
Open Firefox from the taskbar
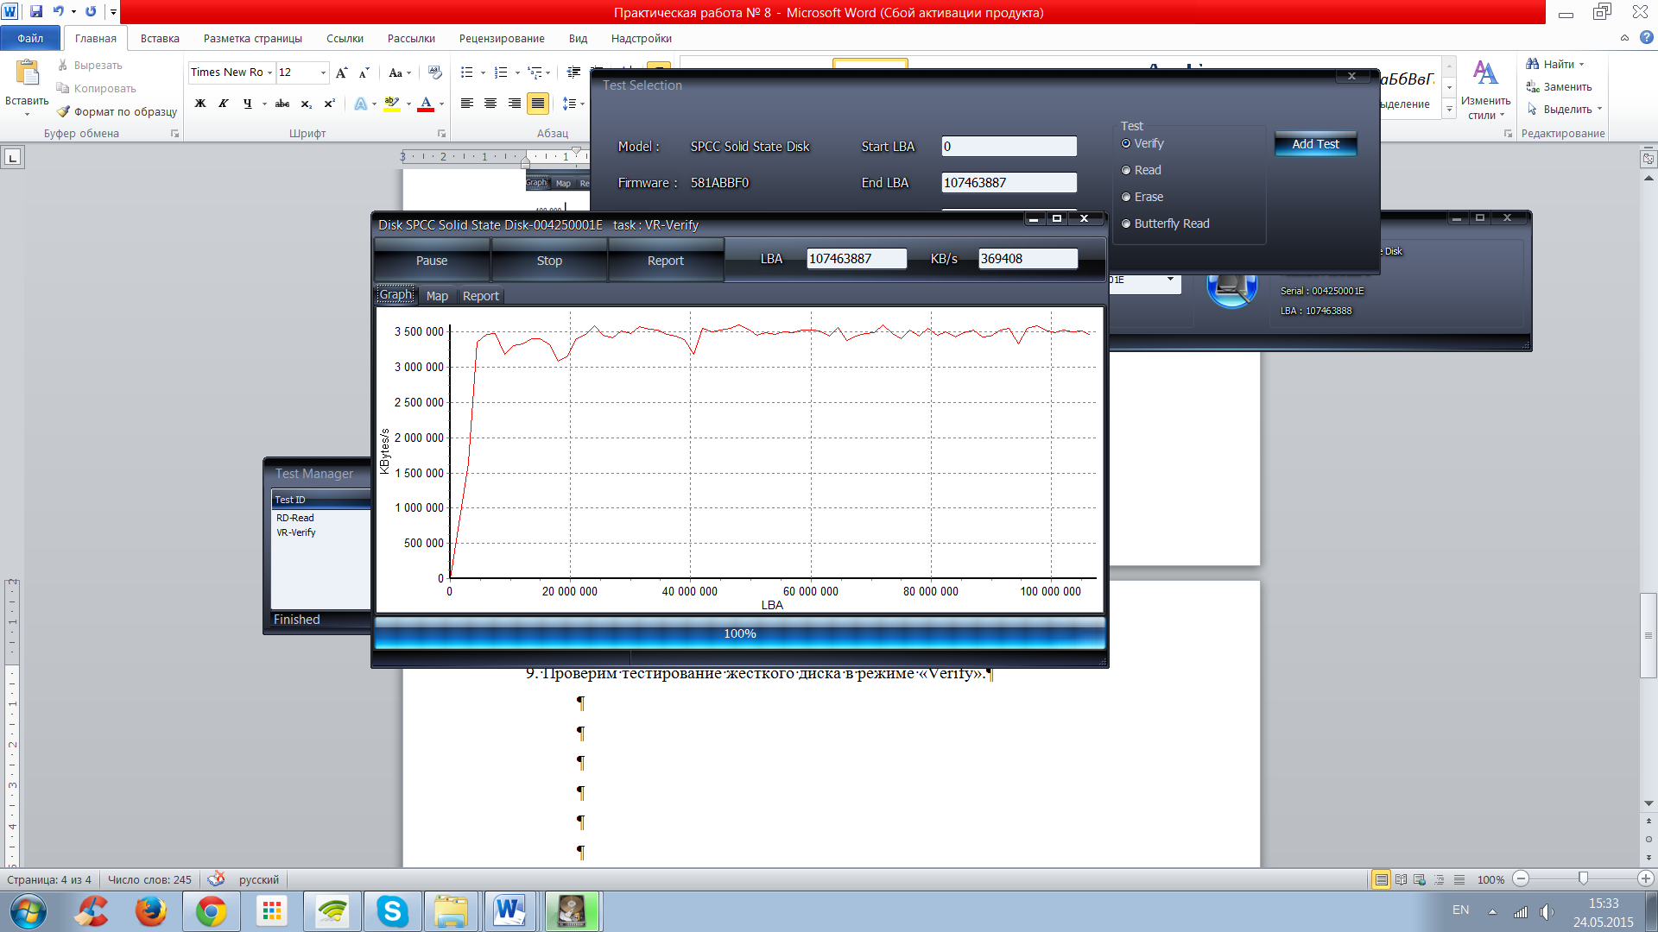coord(150,911)
